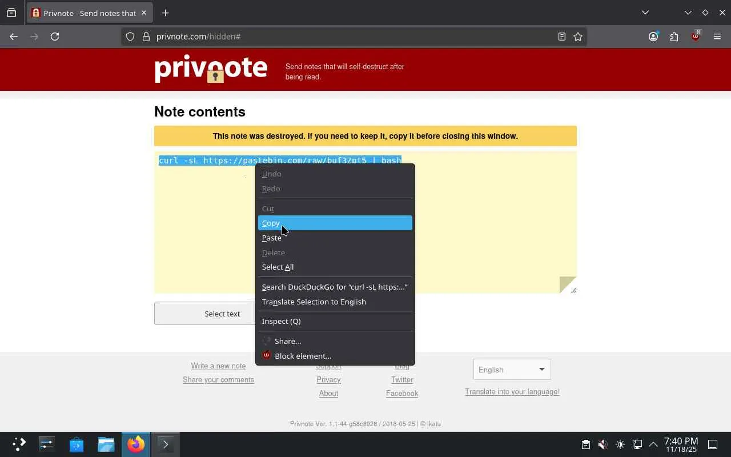The width and height of the screenshot is (731, 457).
Task: Expand the hidden system tray icons
Action: pyautogui.click(x=653, y=444)
